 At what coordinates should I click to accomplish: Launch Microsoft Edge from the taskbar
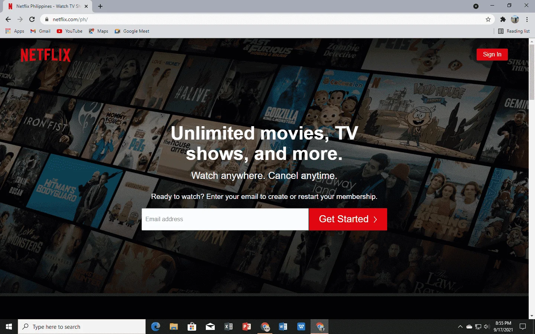pyautogui.click(x=156, y=327)
